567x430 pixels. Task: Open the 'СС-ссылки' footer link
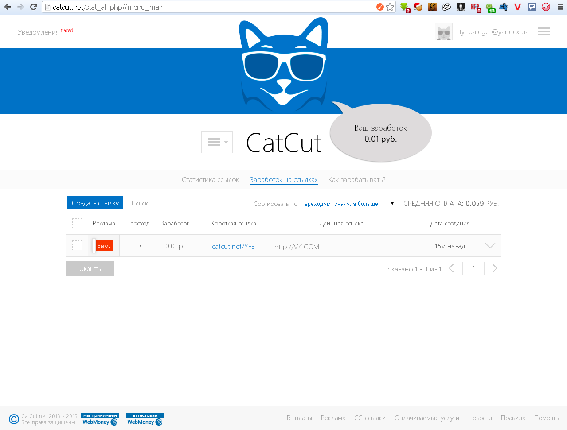point(370,418)
